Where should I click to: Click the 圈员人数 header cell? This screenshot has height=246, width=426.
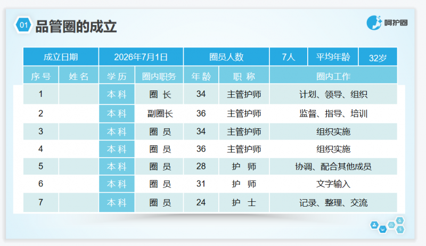[226, 57]
